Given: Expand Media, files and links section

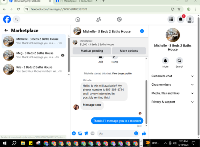Looking at the screenshot, I should click(172, 93).
